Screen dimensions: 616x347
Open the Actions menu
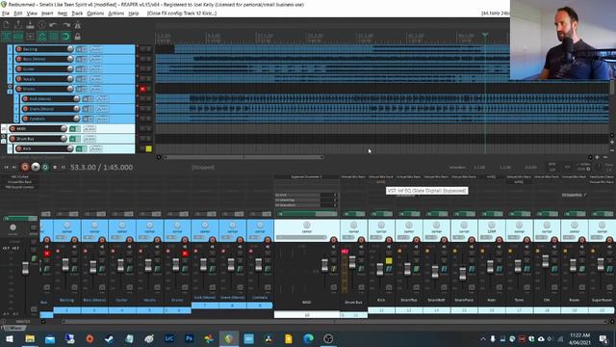(115, 13)
